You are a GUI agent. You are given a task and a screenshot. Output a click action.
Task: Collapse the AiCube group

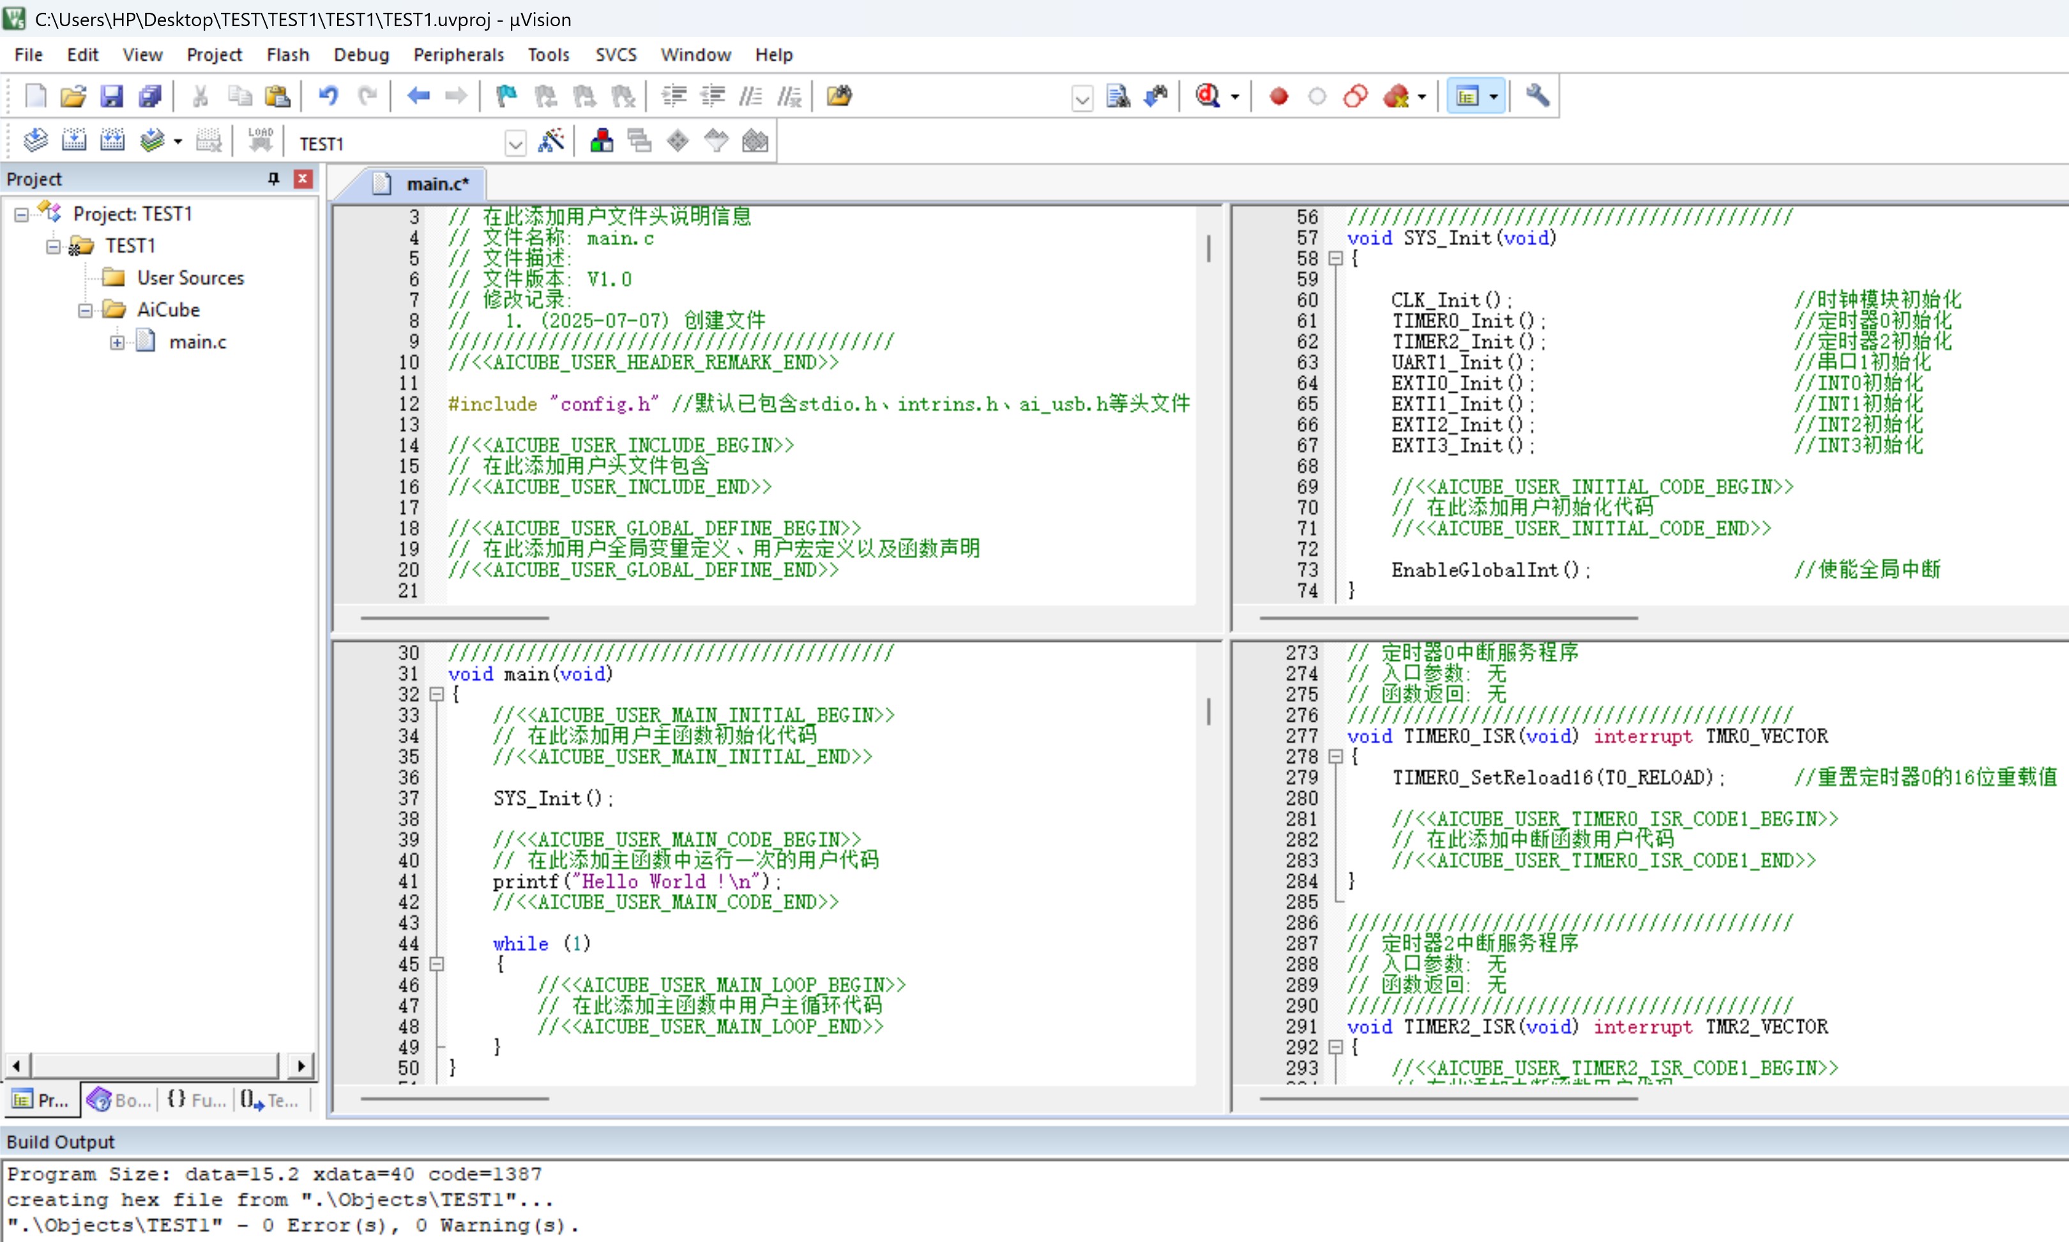click(x=86, y=310)
